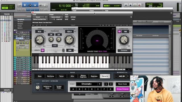182x102 pixels.
Task: Open the Formant Corrected selector
Action: click(124, 50)
